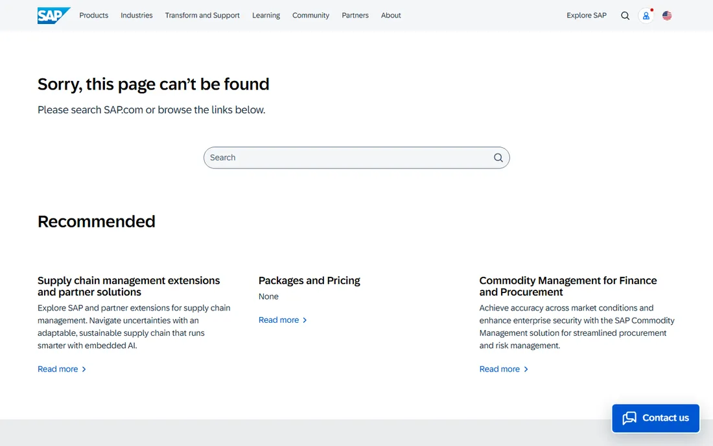This screenshot has height=446, width=713.
Task: Open the header search magnifier icon
Action: pyautogui.click(x=625, y=16)
